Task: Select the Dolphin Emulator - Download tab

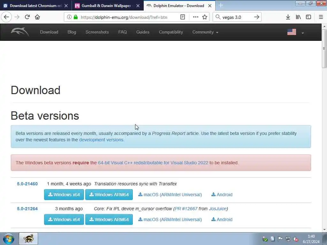Action: 179,6
